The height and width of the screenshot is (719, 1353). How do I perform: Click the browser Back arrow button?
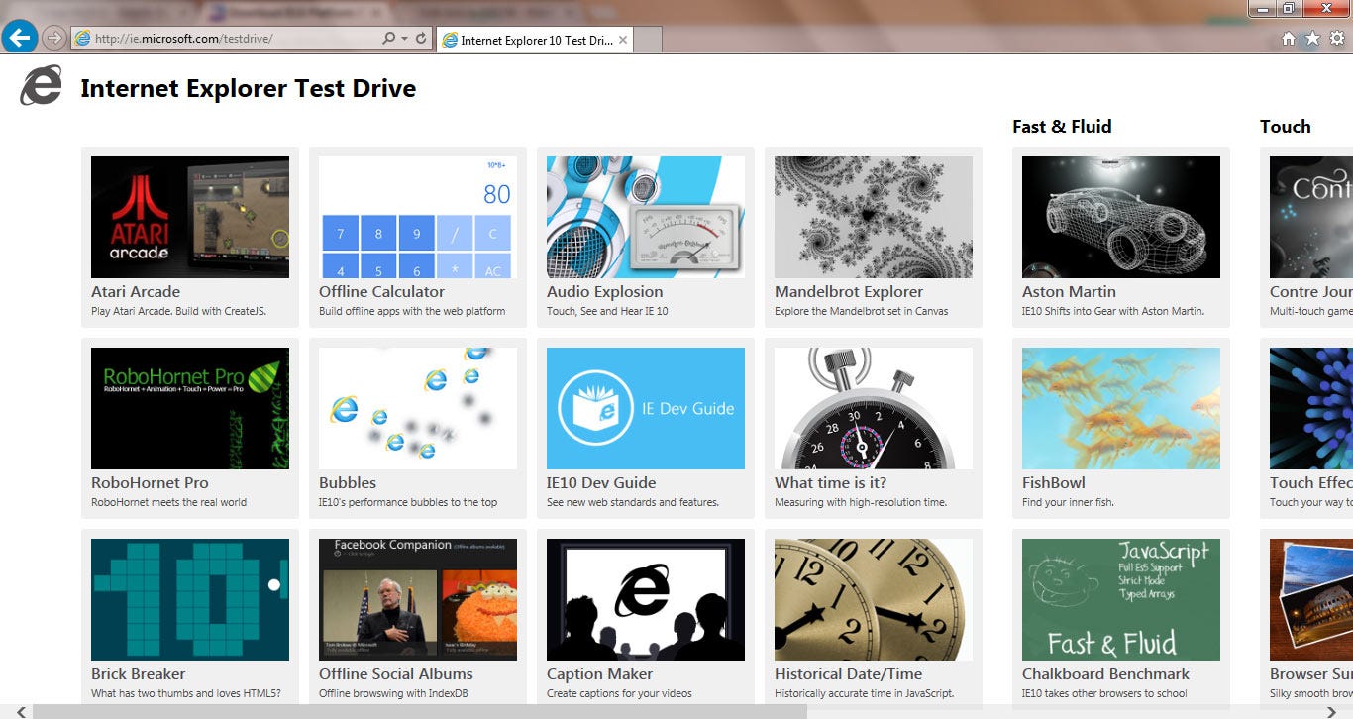pos(20,38)
